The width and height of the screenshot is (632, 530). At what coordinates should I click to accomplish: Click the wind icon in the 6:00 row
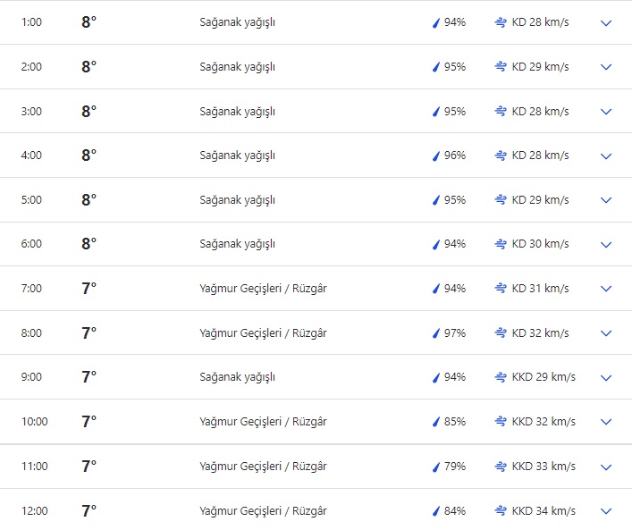[501, 244]
